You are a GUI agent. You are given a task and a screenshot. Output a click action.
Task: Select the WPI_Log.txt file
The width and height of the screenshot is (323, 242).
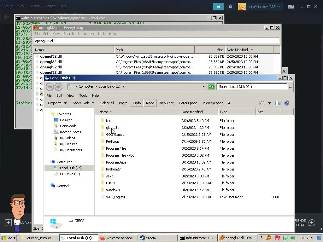[x=115, y=197]
